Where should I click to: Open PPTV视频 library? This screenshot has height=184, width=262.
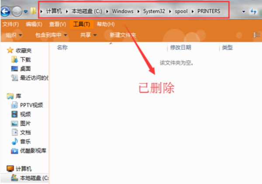31,105
